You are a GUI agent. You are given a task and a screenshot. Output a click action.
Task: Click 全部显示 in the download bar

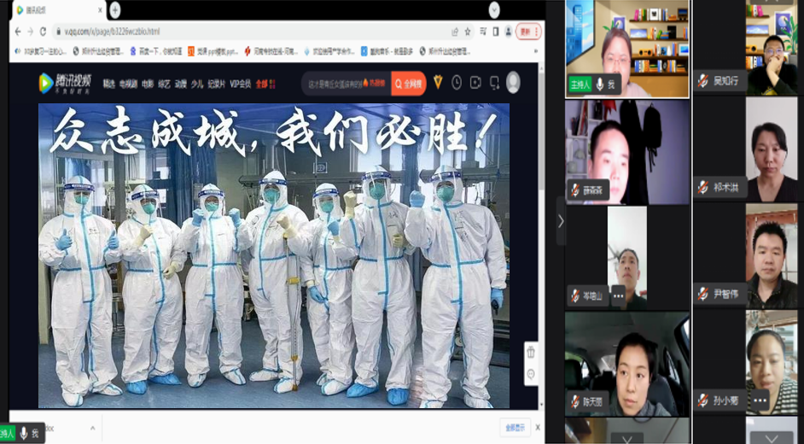[515, 428]
